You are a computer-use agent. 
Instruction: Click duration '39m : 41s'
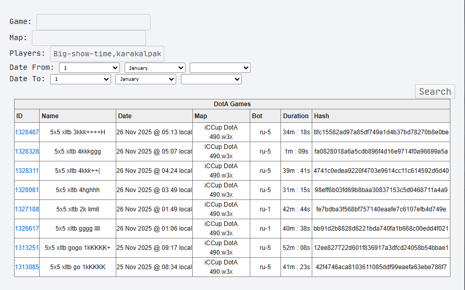pos(296,171)
